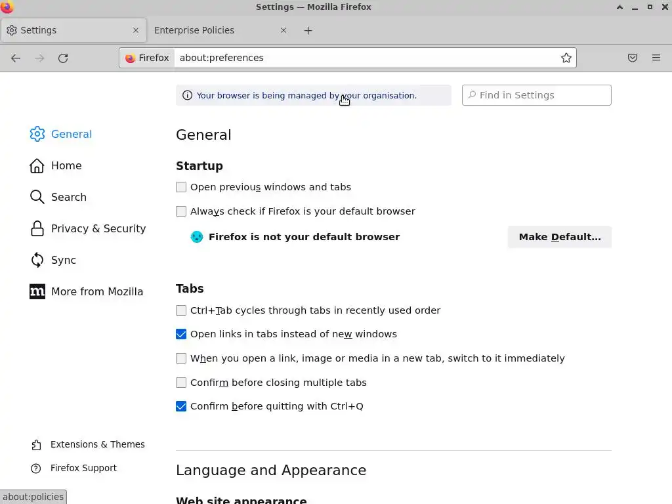The image size is (672, 504).
Task: Open Extensions & Themes
Action: click(97, 444)
